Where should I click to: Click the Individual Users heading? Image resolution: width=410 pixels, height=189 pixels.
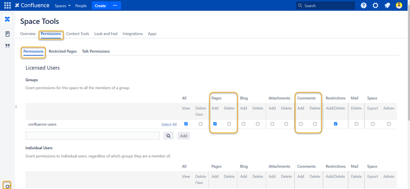[39, 148]
